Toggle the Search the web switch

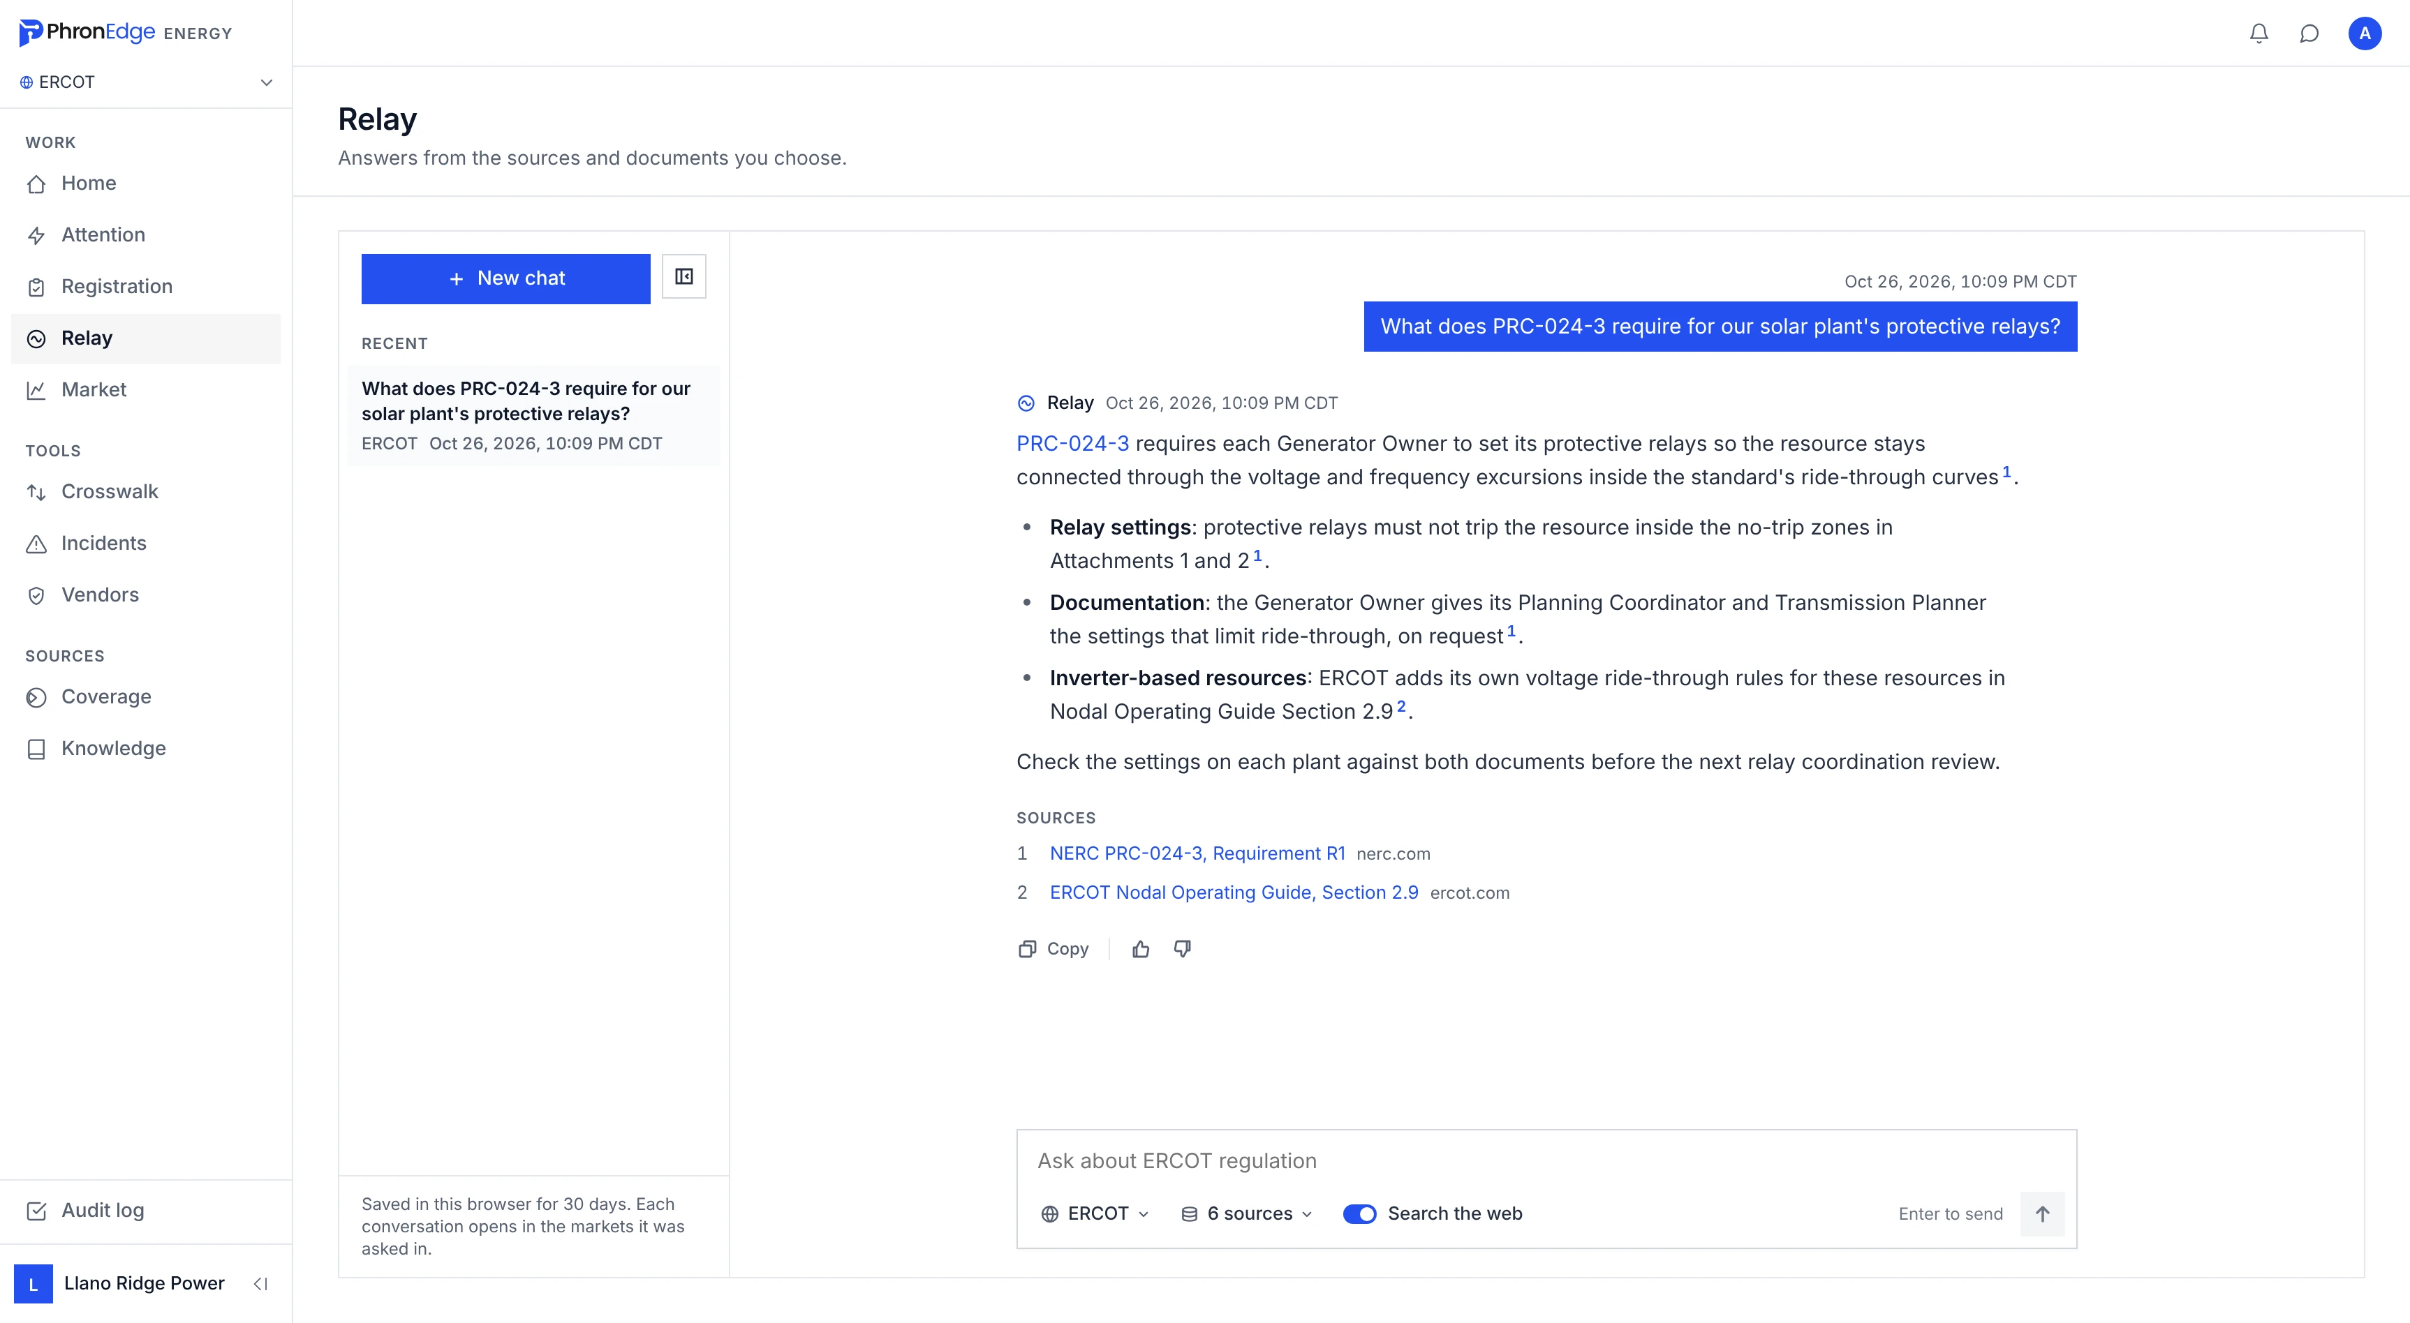click(x=1359, y=1213)
